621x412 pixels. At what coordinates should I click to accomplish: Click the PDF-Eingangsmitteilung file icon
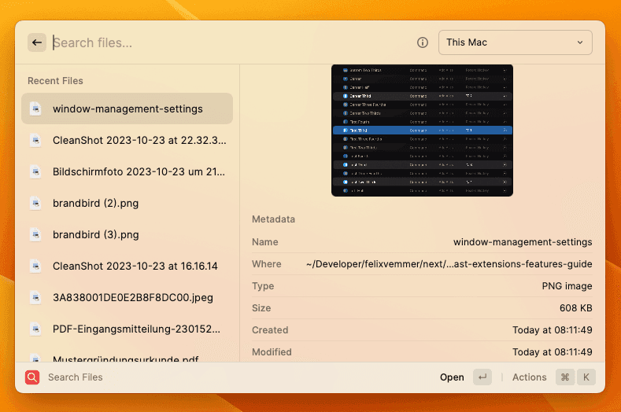coord(35,329)
